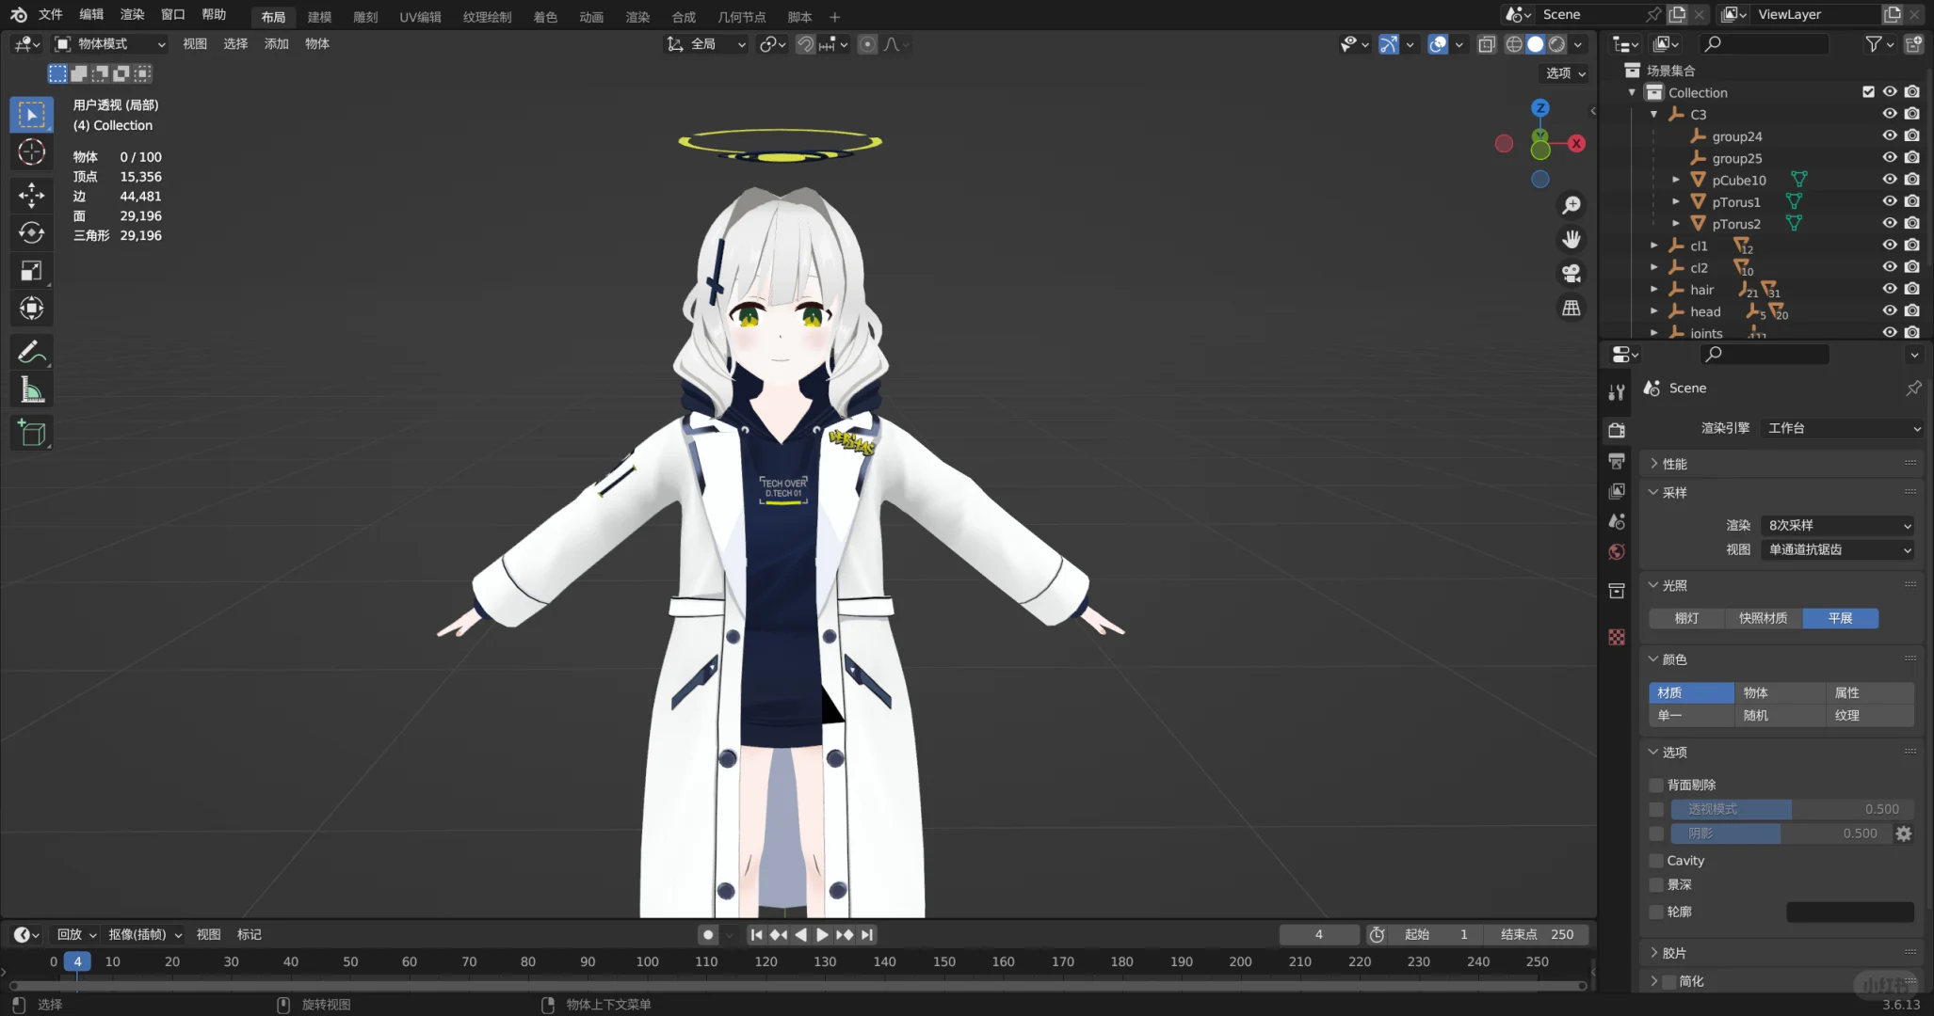
Task: Switch perspective/orthographic grid icon
Action: [x=1571, y=308]
